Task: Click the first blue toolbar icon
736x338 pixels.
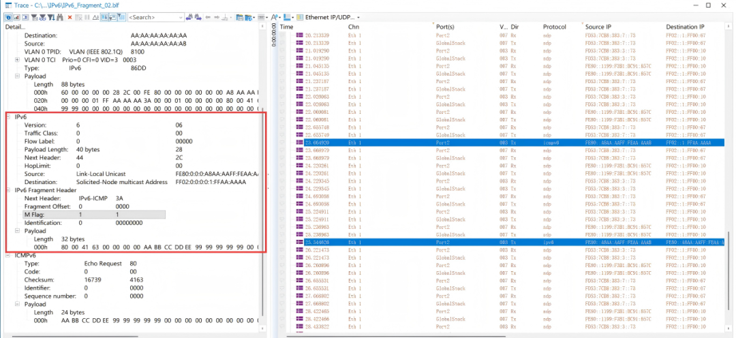Action: point(8,17)
